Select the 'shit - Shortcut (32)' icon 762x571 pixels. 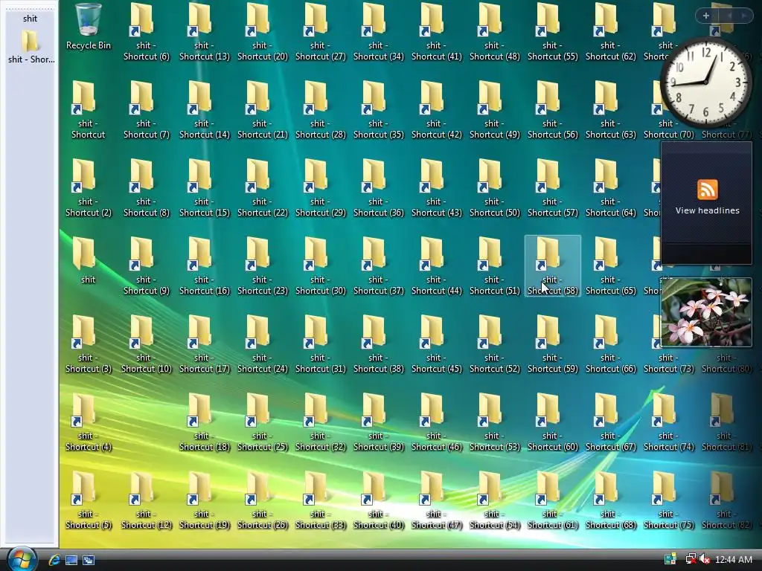tap(320, 422)
